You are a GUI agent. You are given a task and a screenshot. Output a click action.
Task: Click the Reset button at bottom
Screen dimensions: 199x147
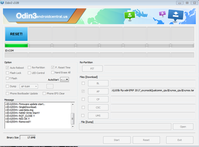[146, 140]
